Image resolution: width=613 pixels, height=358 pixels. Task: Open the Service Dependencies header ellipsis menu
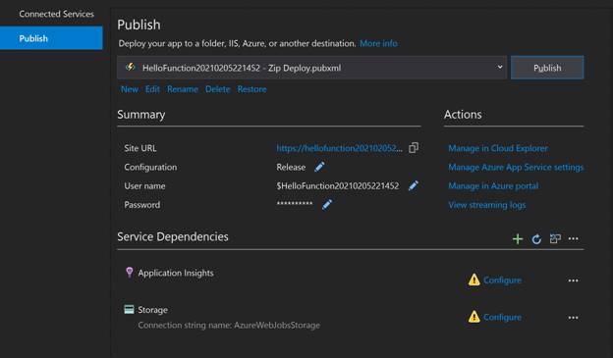573,238
